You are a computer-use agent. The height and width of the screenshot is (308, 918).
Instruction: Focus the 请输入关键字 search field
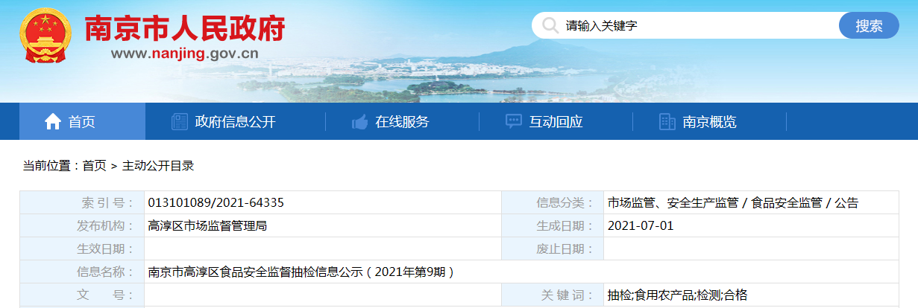click(x=694, y=26)
